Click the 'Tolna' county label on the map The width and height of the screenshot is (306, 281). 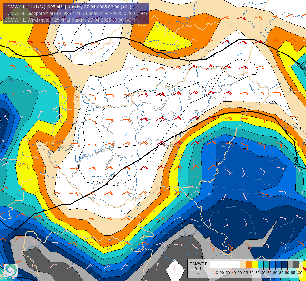pyautogui.click(x=110, y=161)
